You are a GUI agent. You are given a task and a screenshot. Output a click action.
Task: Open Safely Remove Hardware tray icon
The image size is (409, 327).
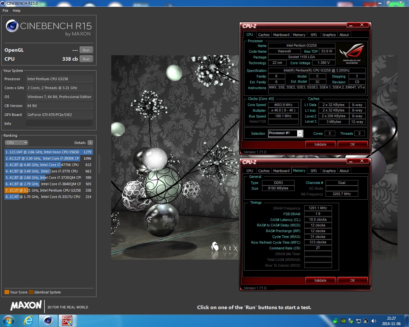351,321
